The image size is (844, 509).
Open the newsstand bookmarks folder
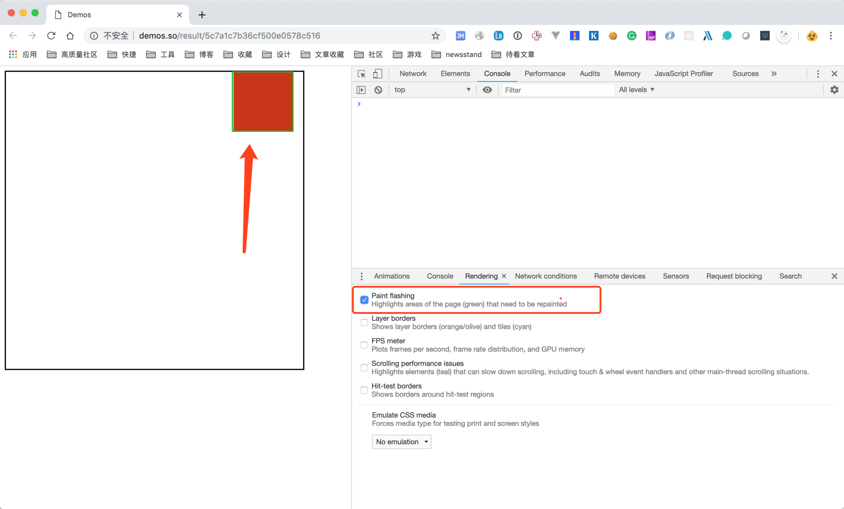click(457, 55)
